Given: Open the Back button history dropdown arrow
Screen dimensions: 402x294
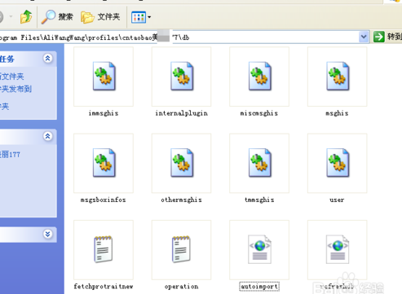Looking at the screenshot, I should point(11,17).
